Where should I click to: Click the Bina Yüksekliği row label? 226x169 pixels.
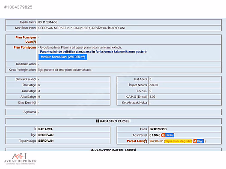(26, 79)
